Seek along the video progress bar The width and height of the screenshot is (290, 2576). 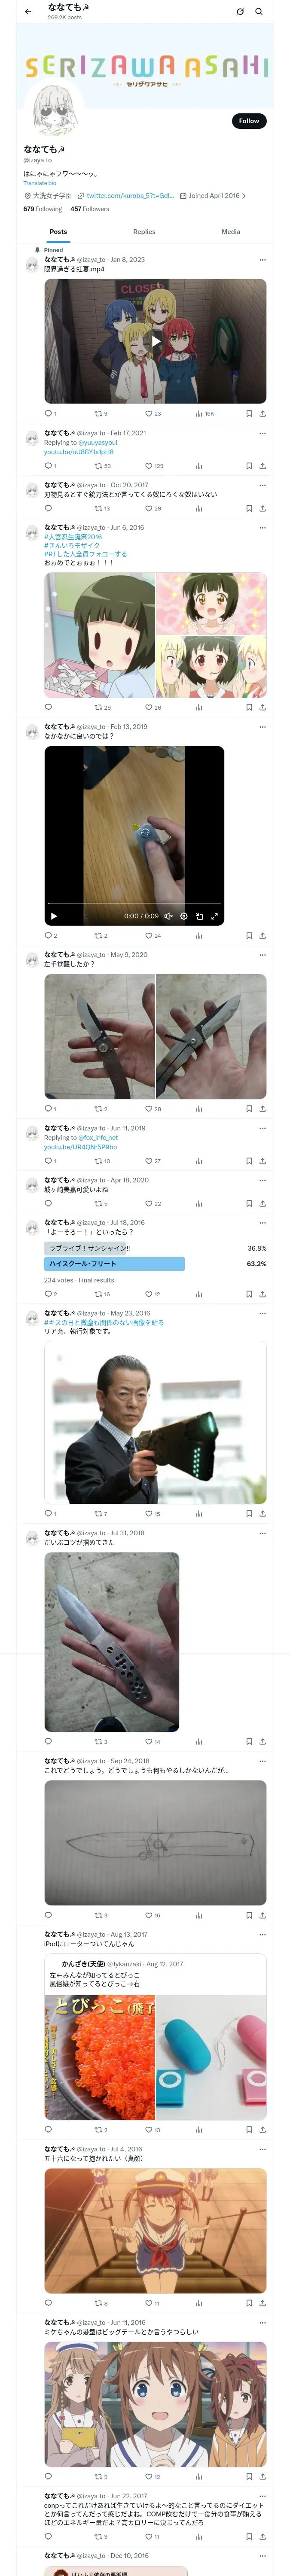(134, 904)
